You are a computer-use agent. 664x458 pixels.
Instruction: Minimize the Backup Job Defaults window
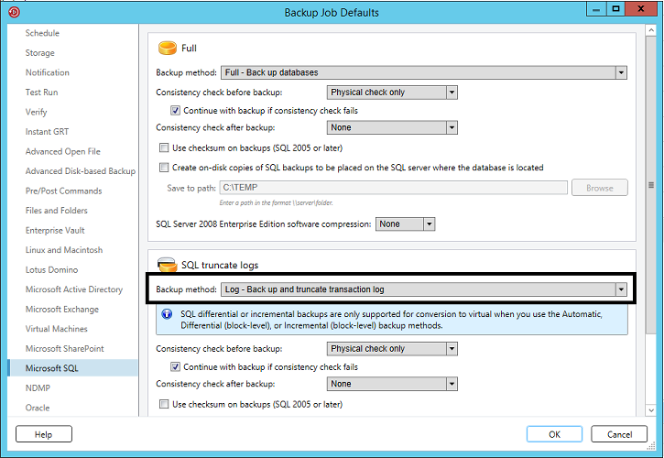pyautogui.click(x=596, y=9)
